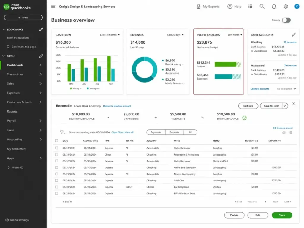Expand Go to registers dropdown
The width and height of the screenshot is (304, 228).
[286, 89]
